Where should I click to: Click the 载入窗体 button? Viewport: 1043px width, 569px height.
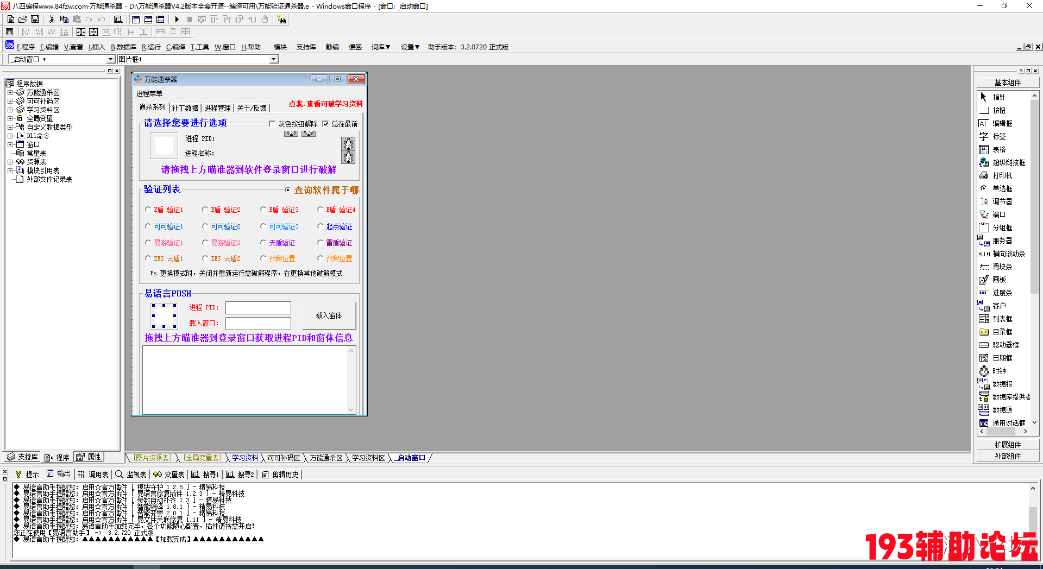click(x=329, y=315)
